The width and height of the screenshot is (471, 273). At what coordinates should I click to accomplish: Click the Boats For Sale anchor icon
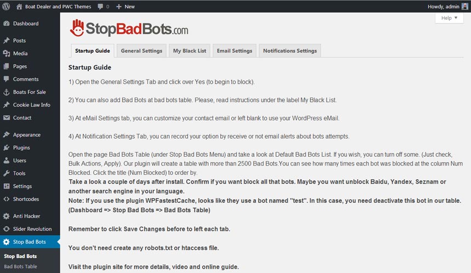(7, 92)
